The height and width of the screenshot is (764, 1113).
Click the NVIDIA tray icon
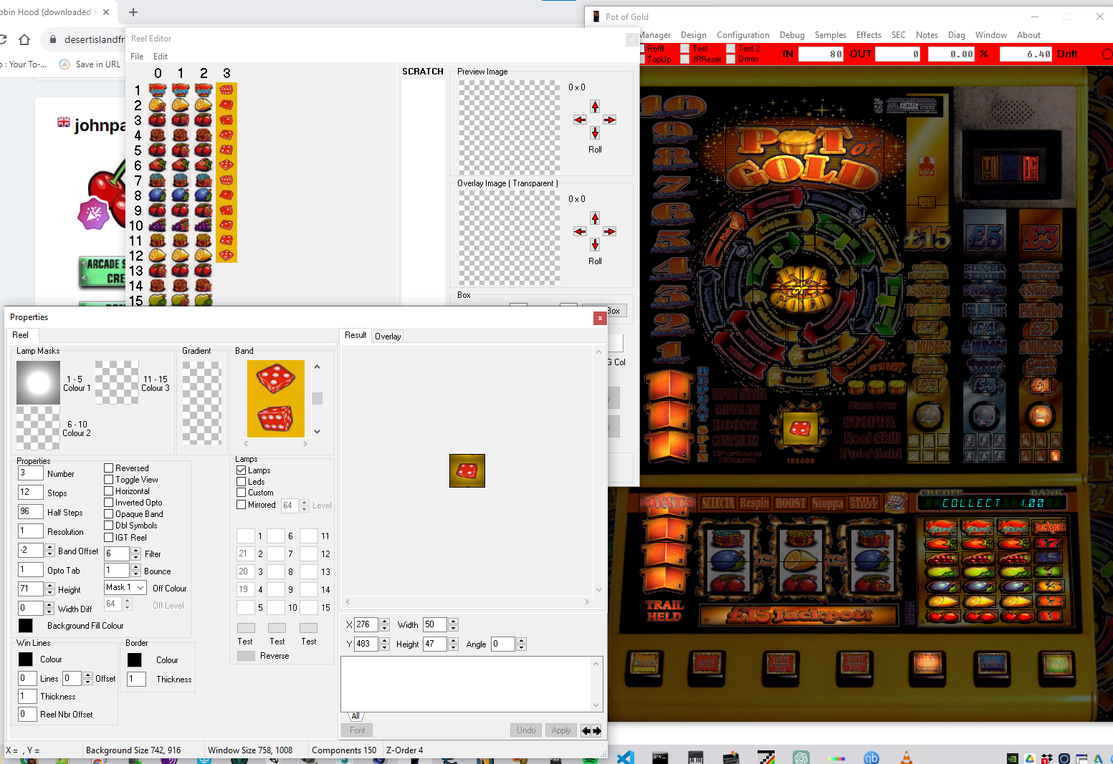click(x=1013, y=758)
